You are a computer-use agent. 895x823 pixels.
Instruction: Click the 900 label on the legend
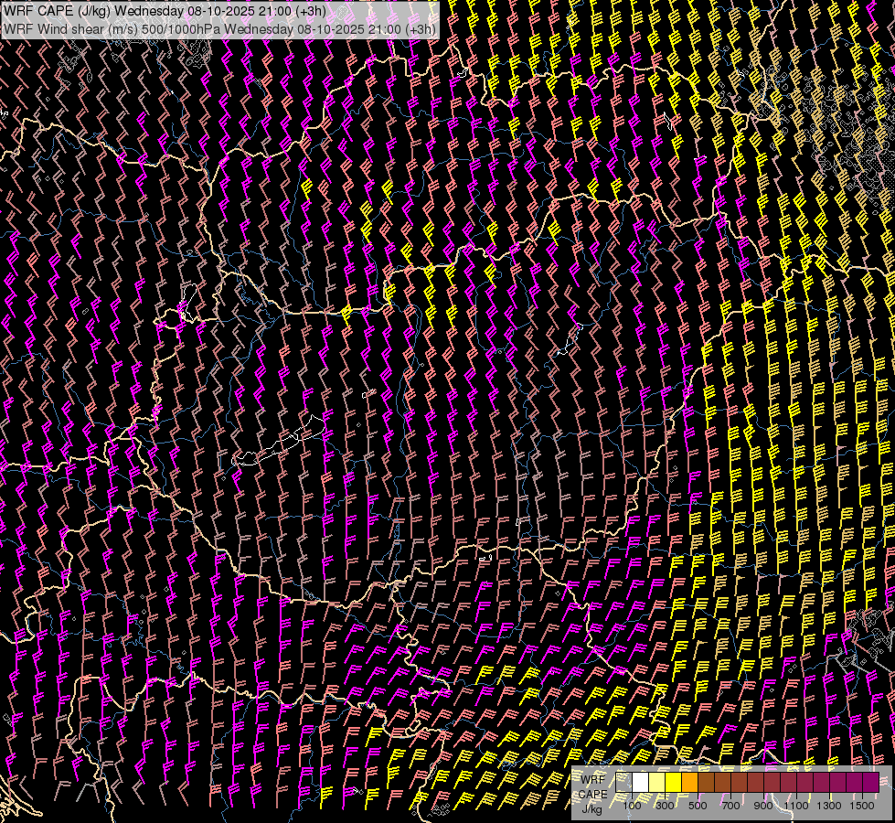763,806
